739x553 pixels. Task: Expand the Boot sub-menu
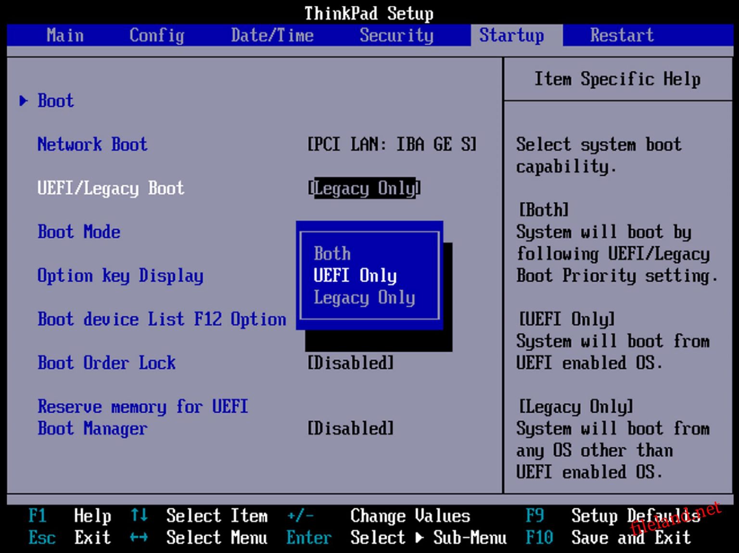tap(55, 101)
